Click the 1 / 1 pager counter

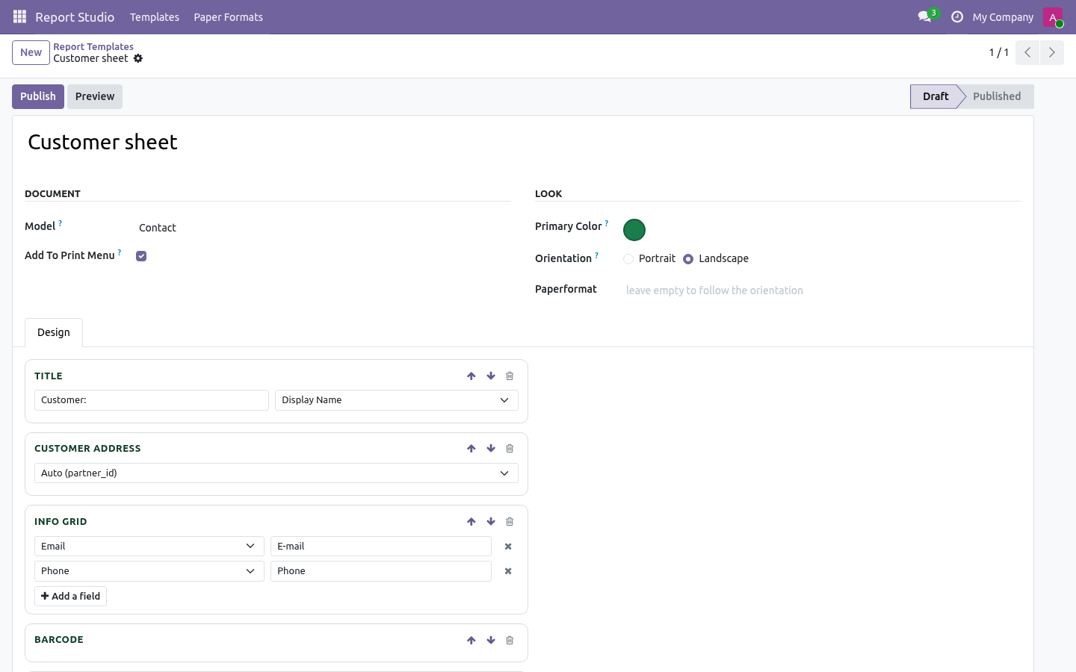(x=999, y=52)
